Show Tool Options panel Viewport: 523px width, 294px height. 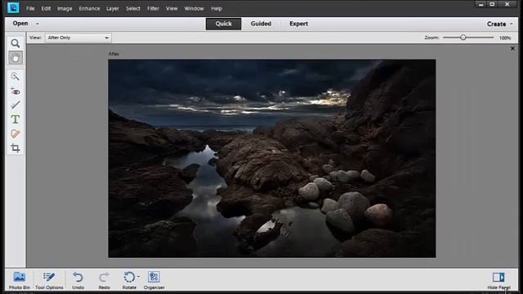tap(49, 280)
